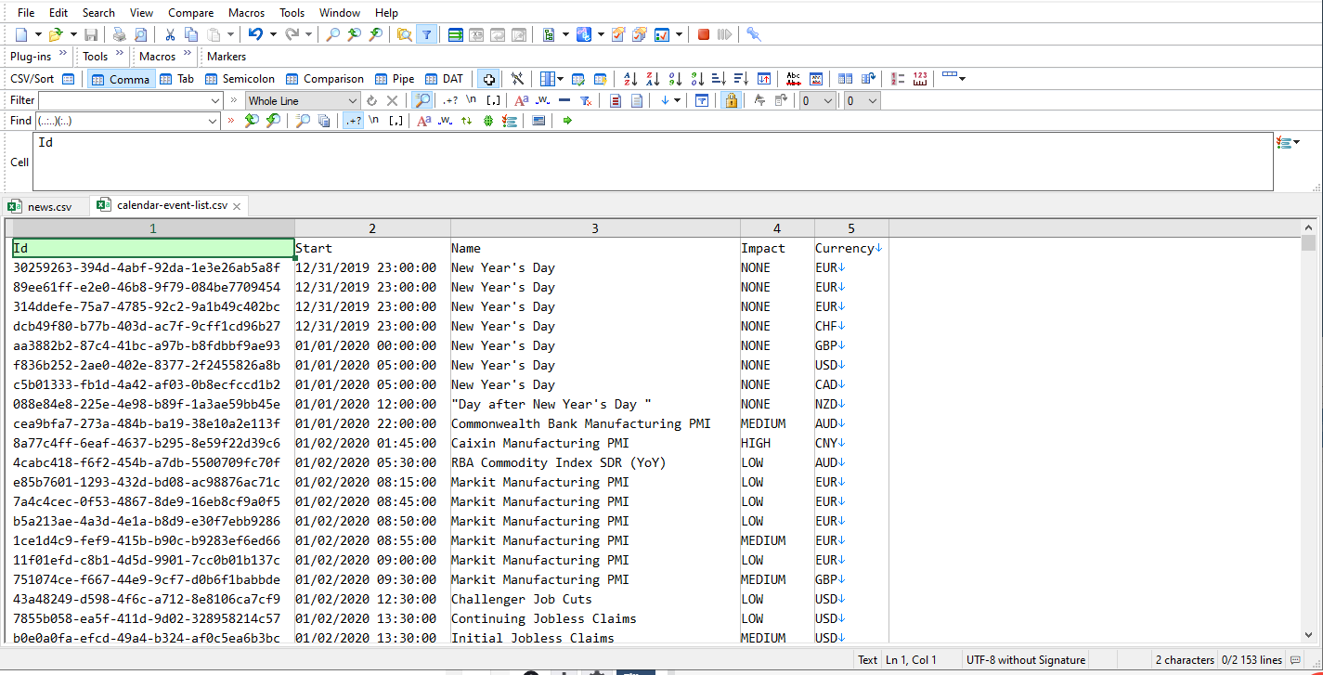
Task: Toggle the padlock icon on Filter bar
Action: (731, 100)
